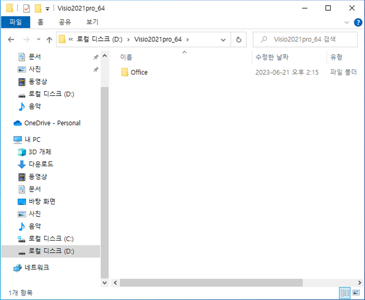Open 사진 under 내 PC

[x=30, y=214]
